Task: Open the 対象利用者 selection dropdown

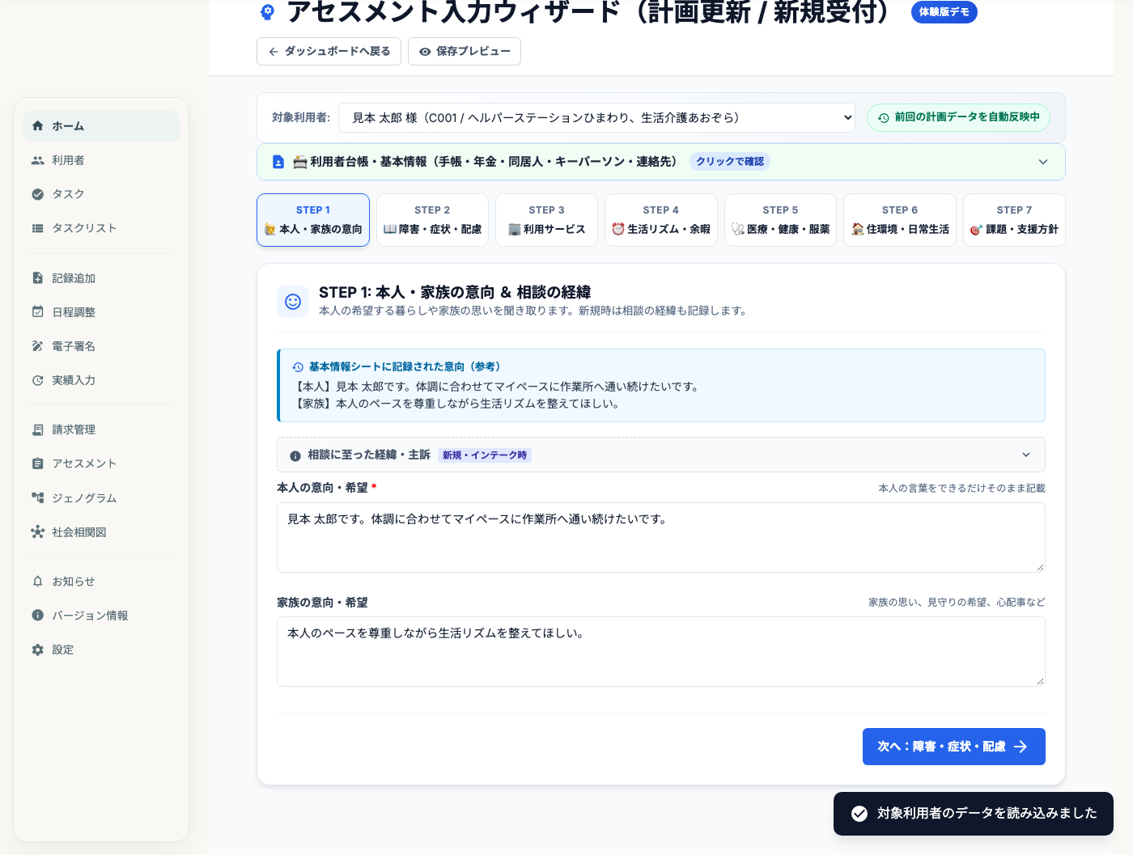Action: [x=597, y=118]
